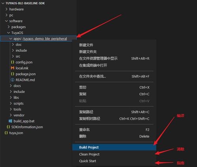Choose Build Project in context menu
This screenshot has height=167, width=197.
tap(114, 147)
